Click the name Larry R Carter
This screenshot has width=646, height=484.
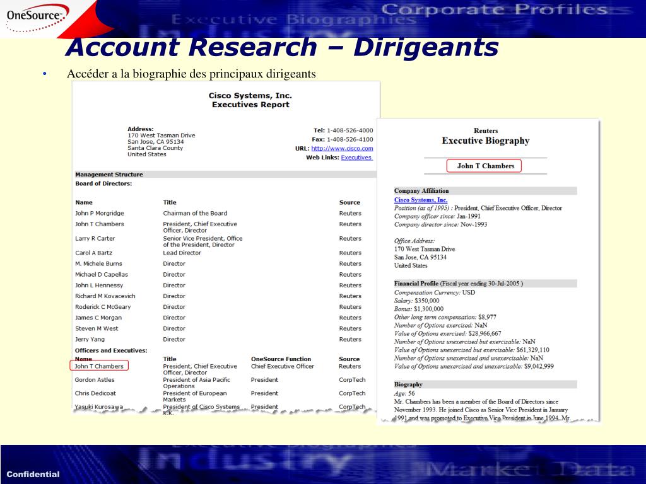point(95,238)
